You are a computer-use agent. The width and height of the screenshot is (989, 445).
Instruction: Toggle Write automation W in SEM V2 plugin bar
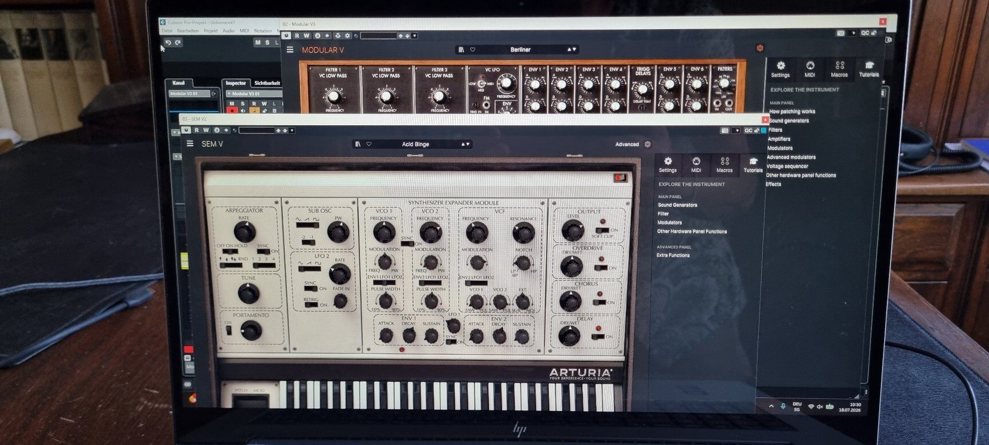[205, 130]
